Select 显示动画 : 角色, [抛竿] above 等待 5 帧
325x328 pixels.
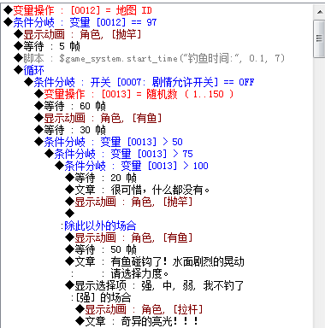78,34
